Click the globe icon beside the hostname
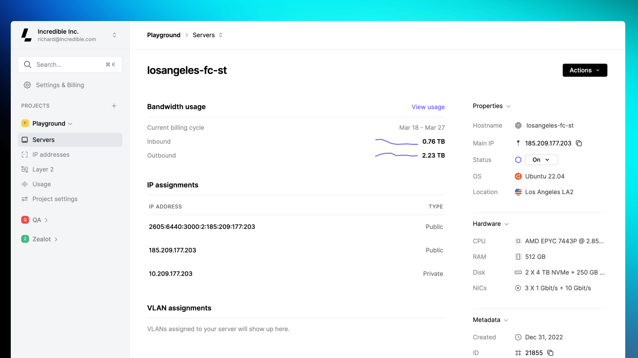Image resolution: width=638 pixels, height=358 pixels. pyautogui.click(x=518, y=125)
